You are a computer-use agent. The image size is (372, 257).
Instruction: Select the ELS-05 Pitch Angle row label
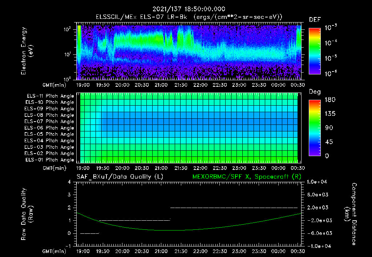pyautogui.click(x=49, y=134)
